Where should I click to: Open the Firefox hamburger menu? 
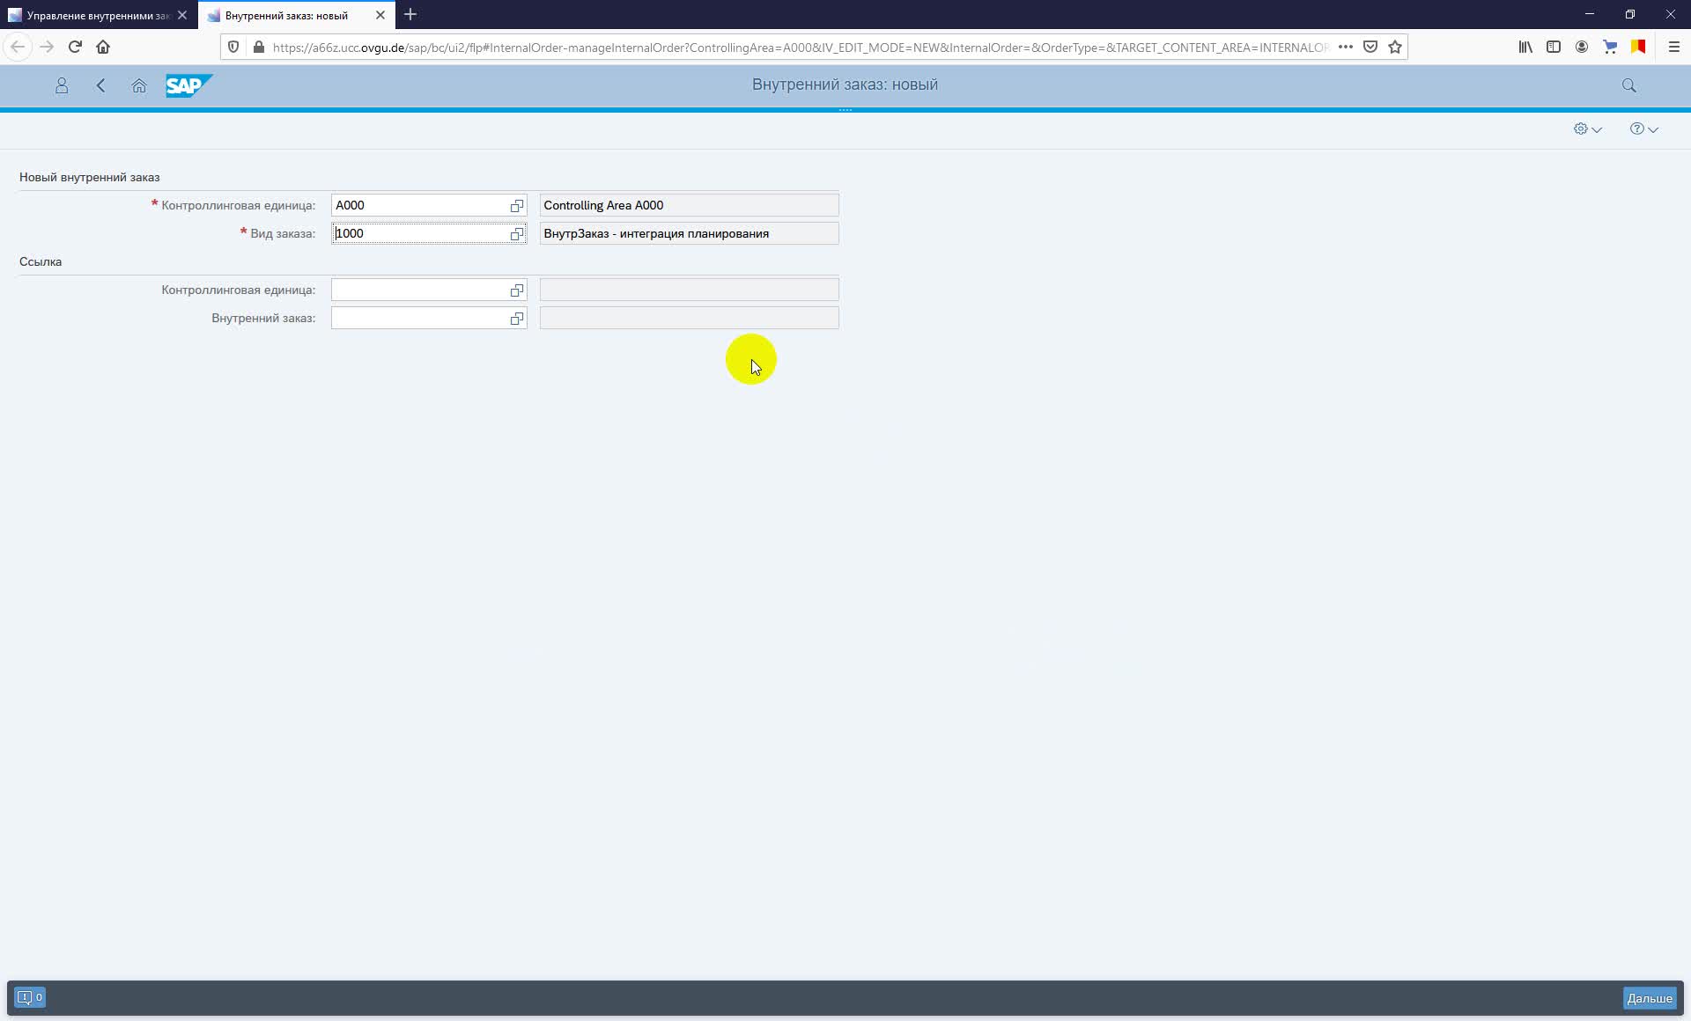[1674, 47]
